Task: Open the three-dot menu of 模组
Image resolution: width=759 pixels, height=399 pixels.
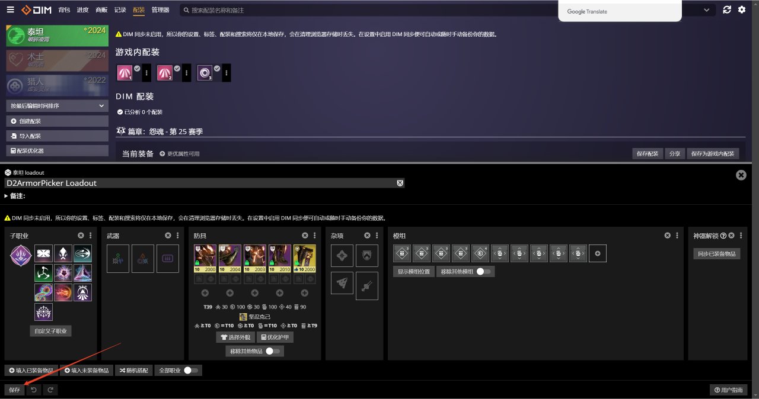Action: click(677, 236)
